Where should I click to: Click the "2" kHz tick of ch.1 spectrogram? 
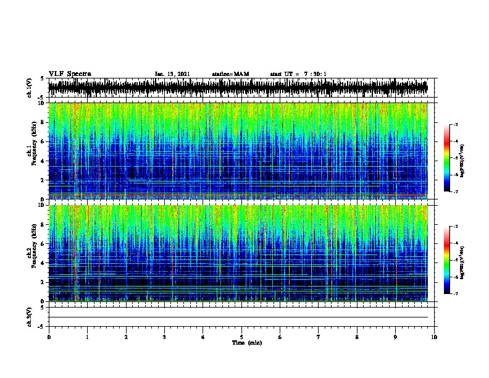(x=43, y=180)
